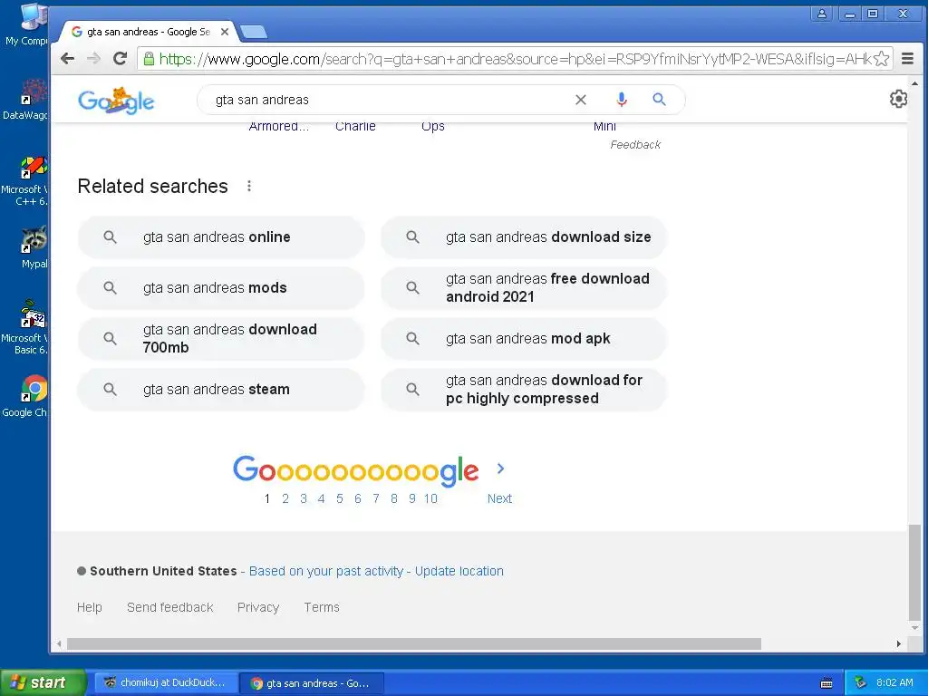The width and height of the screenshot is (928, 696).
Task: Click the vertical scrollbar thumb
Action: pyautogui.click(x=914, y=572)
